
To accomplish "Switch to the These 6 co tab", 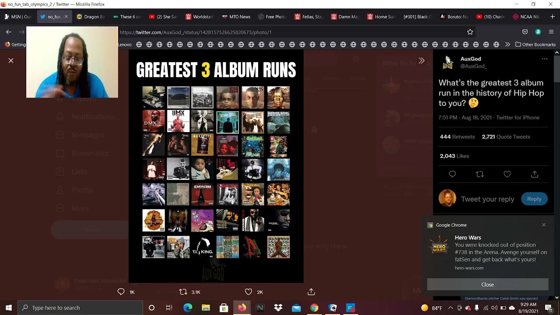I will click(x=127, y=17).
